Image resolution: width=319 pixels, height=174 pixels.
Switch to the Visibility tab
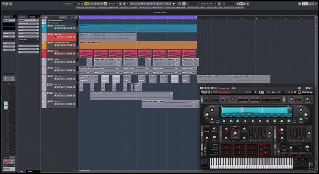33,17
